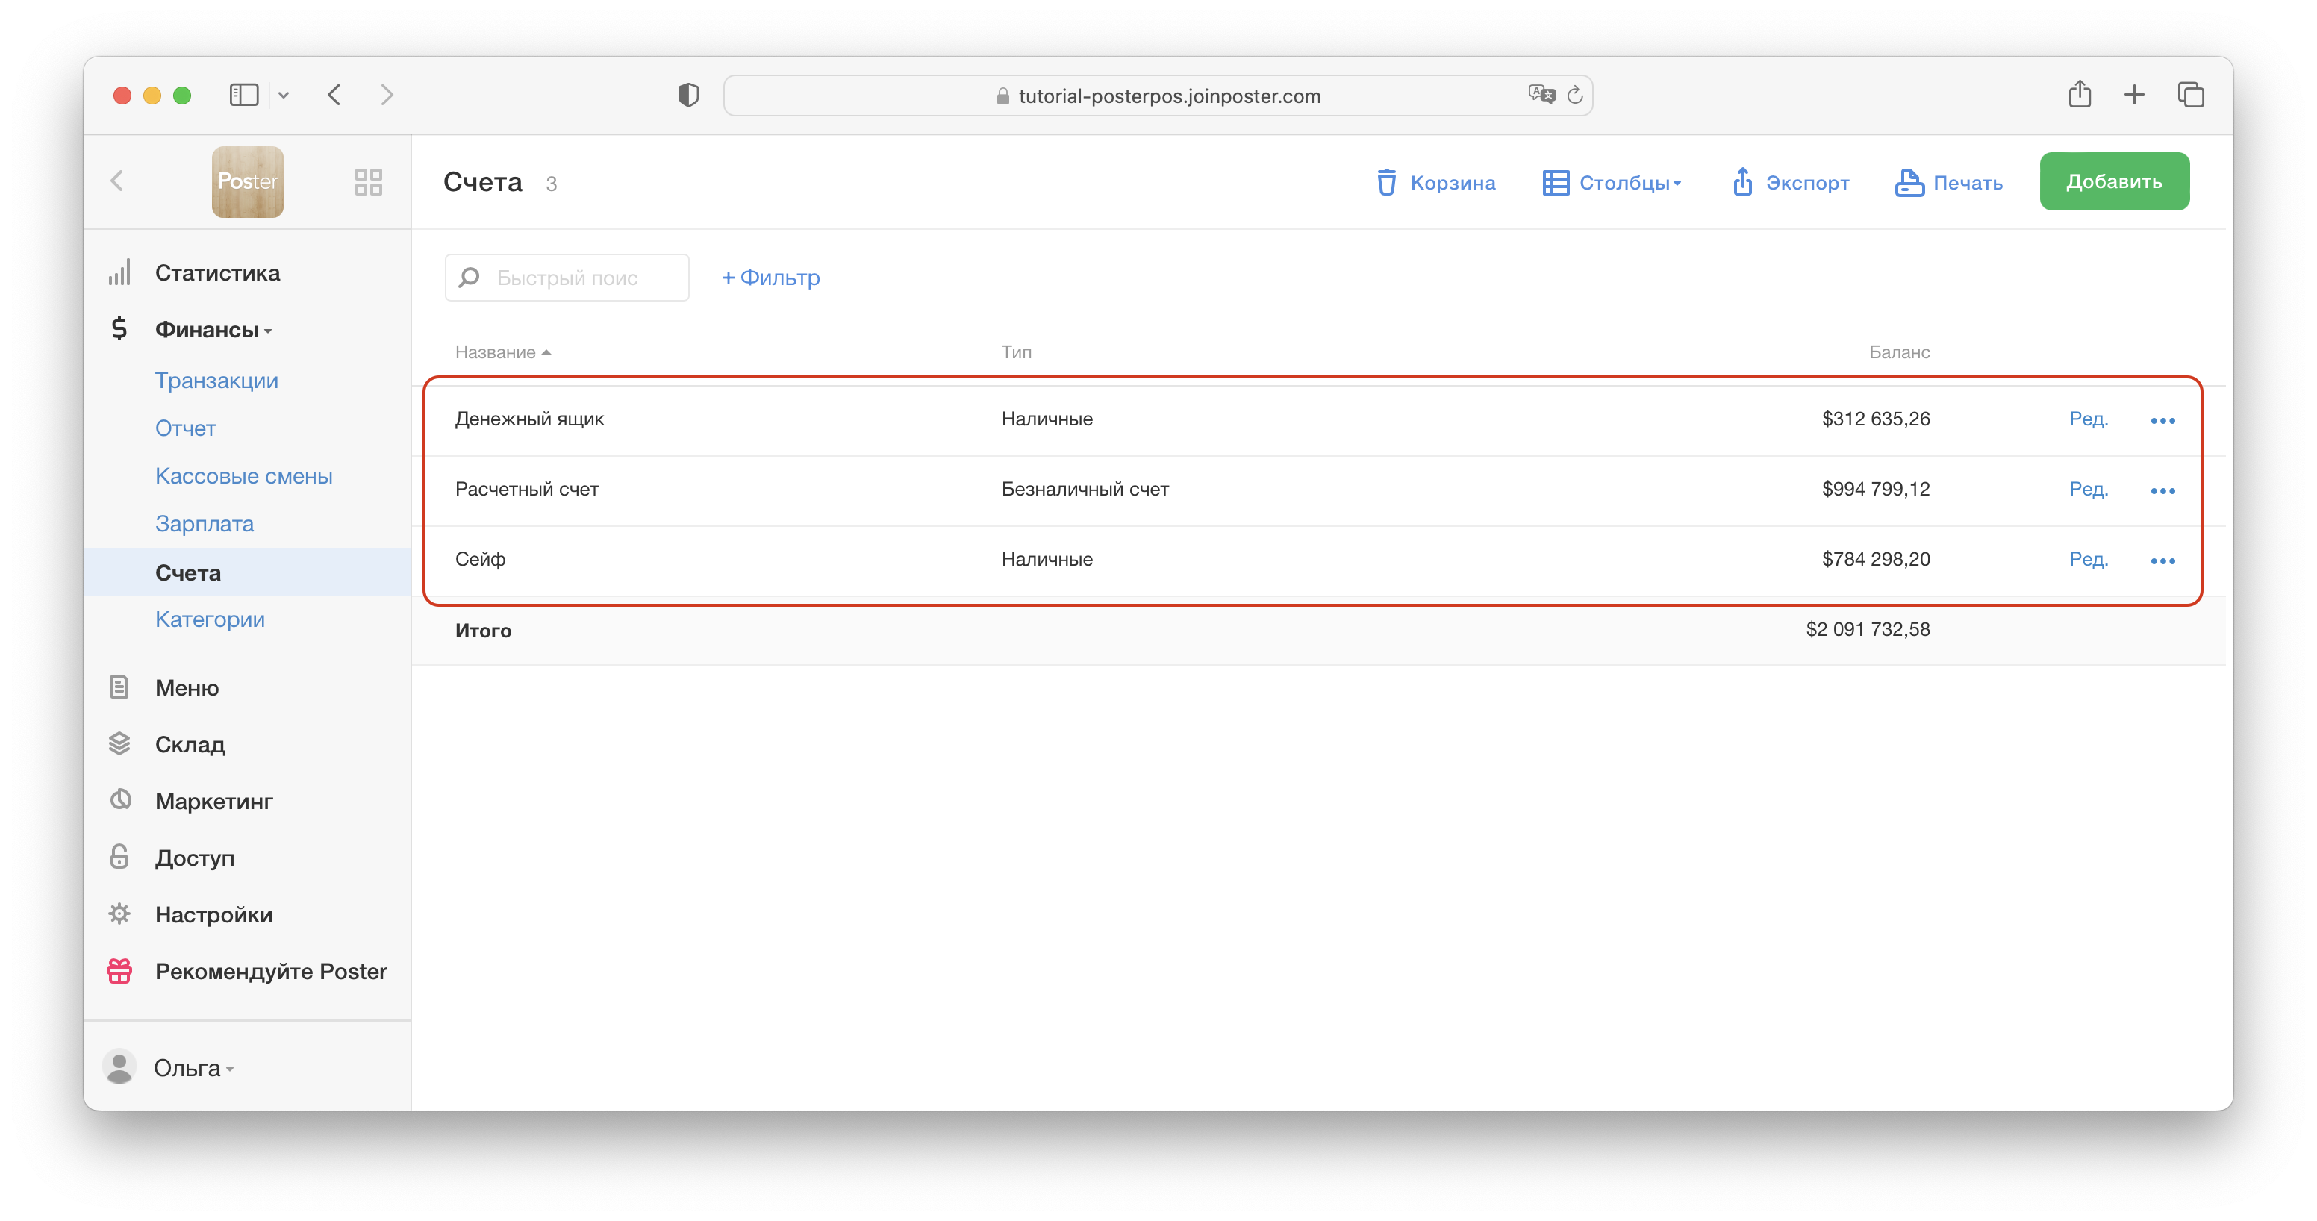Viewport: 2317px width, 1221px height.
Task: Open the Статистика bar chart section
Action: pos(216,273)
